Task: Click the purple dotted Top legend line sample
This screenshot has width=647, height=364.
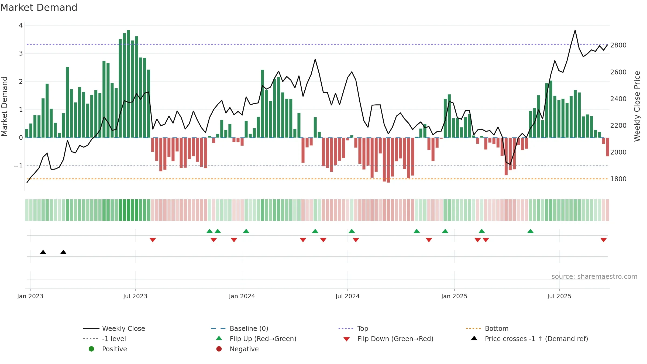Action: point(346,328)
